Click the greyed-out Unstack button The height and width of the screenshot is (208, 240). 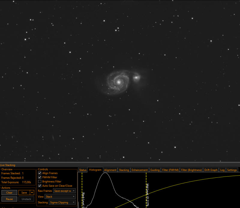(x=26, y=199)
